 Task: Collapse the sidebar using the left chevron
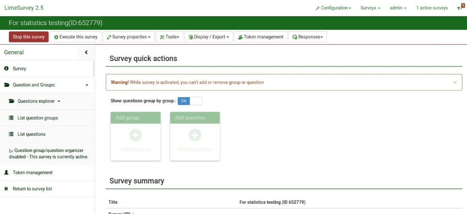[86, 52]
